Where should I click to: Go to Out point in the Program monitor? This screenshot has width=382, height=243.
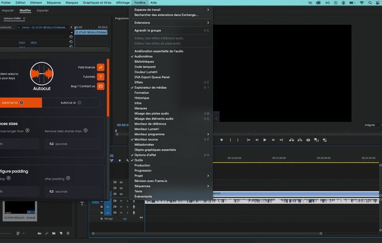tap(281, 140)
